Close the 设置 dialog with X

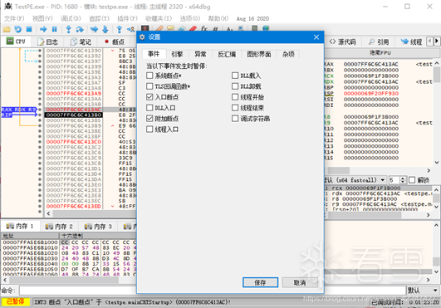click(x=316, y=37)
